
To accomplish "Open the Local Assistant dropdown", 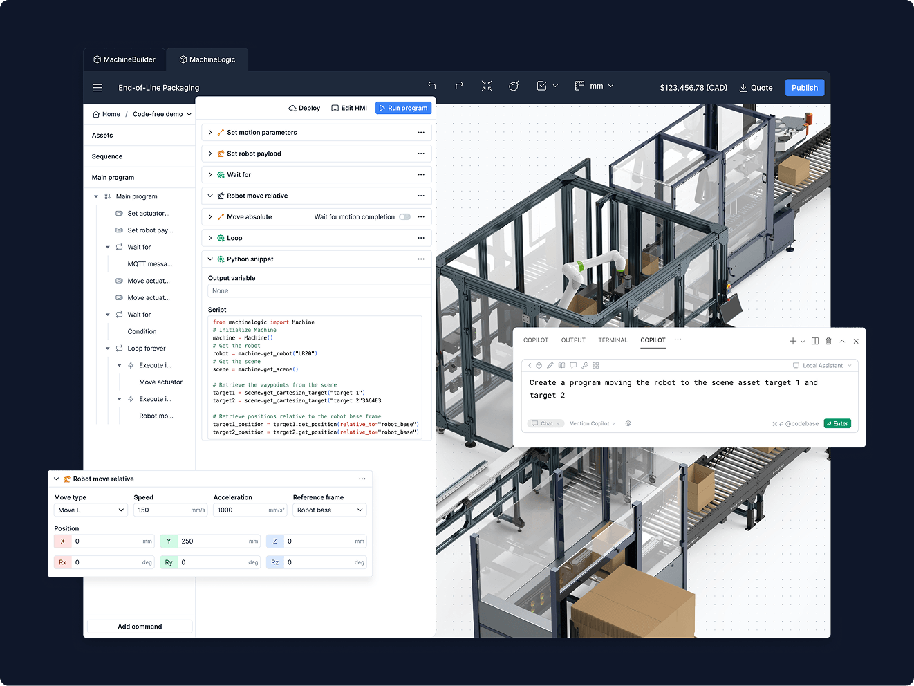I will click(823, 365).
